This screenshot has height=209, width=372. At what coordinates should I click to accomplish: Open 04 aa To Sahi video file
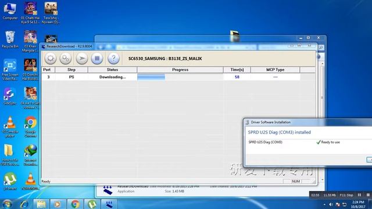30,98
